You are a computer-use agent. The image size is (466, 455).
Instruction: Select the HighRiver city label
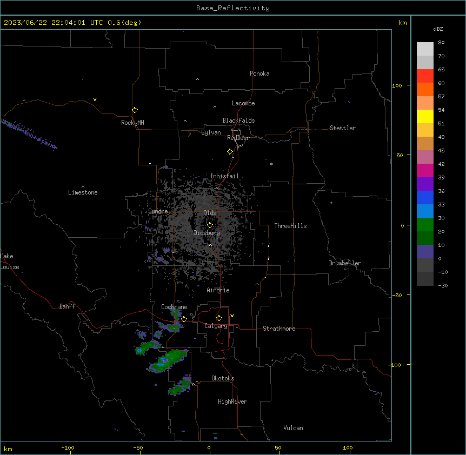(x=232, y=402)
